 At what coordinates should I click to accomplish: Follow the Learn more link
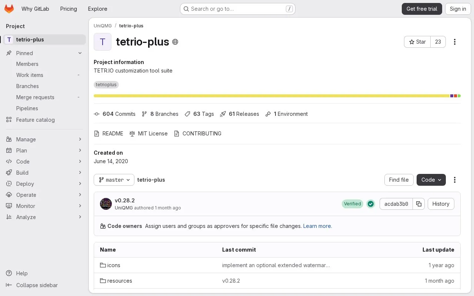[x=317, y=226]
